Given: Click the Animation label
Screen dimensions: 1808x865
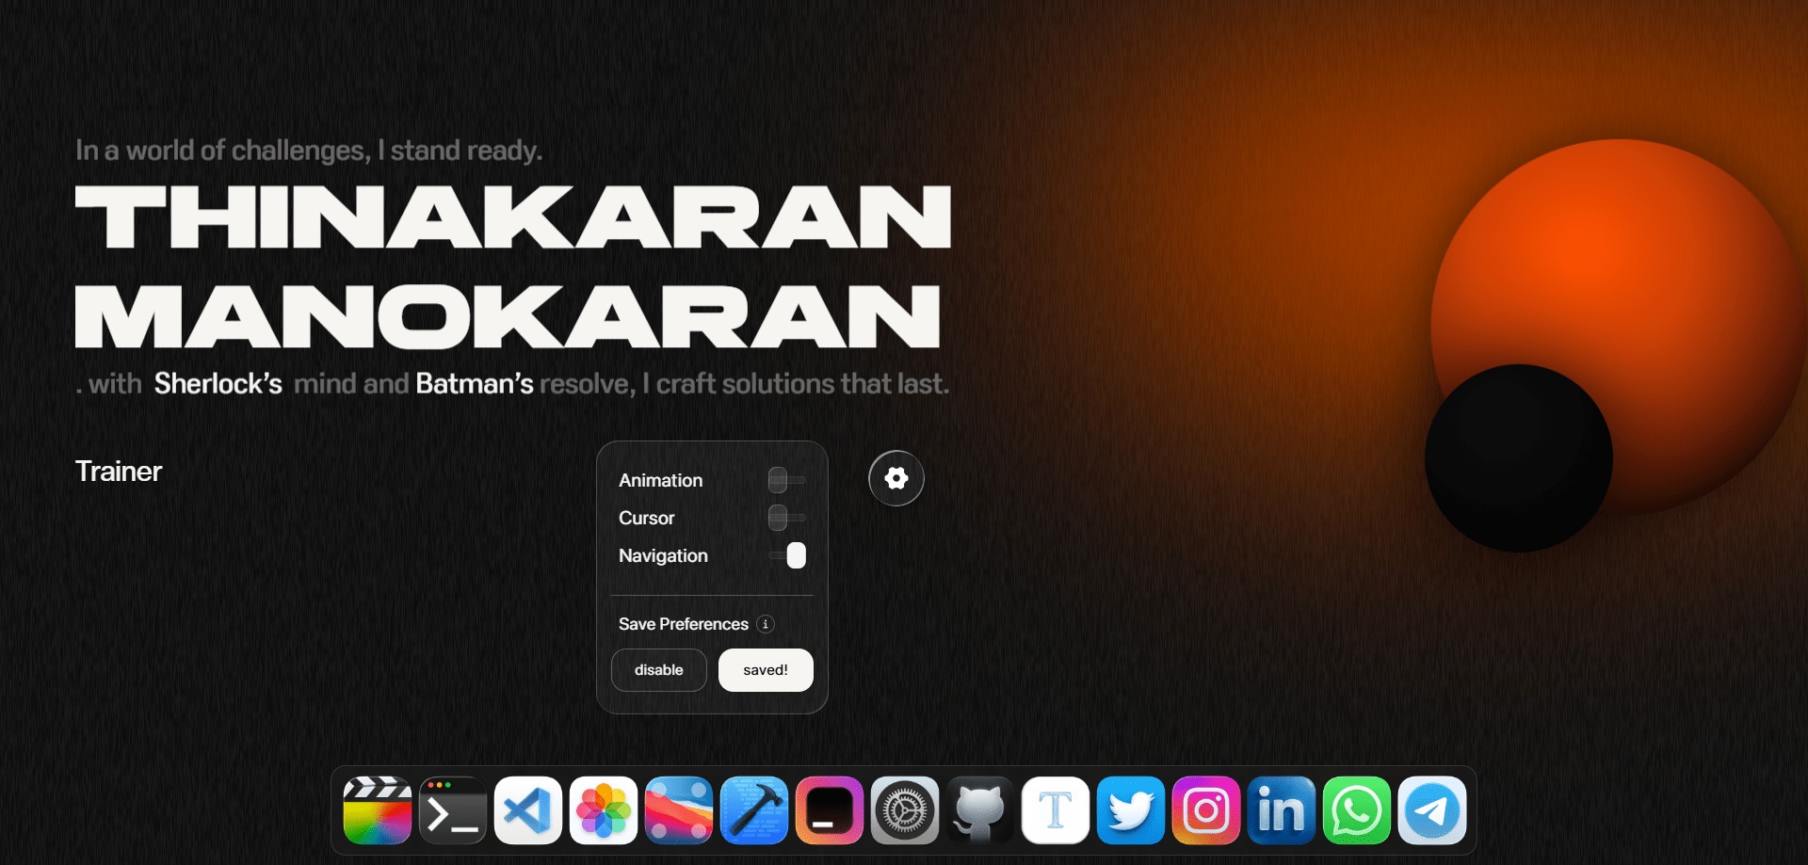Looking at the screenshot, I should 661,480.
